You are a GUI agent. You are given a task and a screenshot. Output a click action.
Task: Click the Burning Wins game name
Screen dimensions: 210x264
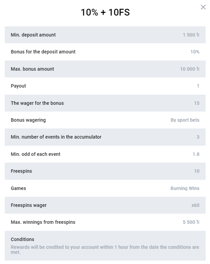click(x=185, y=188)
